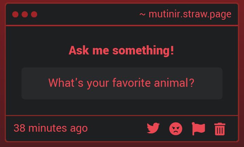Report the question with the flag icon
The height and width of the screenshot is (147, 244).
click(x=198, y=128)
